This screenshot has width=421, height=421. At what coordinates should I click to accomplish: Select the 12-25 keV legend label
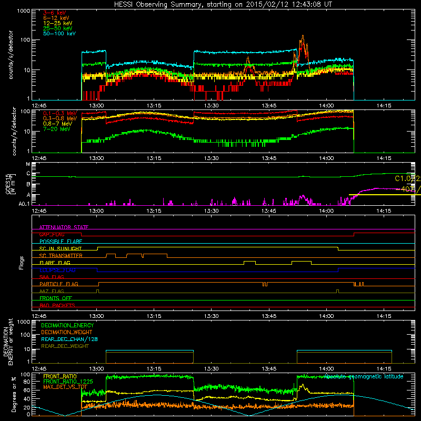click(58, 23)
